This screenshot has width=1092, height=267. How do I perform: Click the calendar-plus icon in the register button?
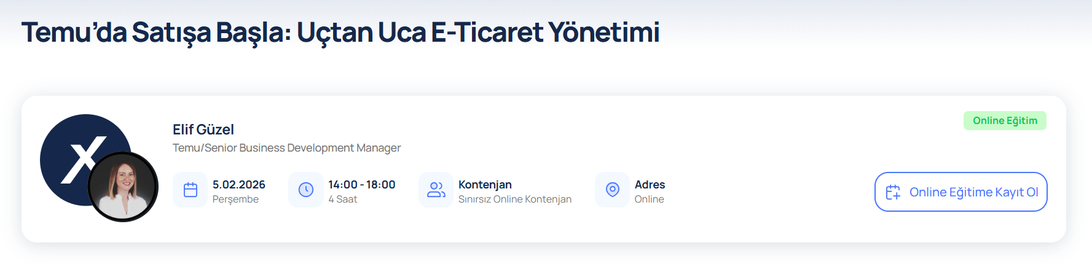click(x=893, y=192)
